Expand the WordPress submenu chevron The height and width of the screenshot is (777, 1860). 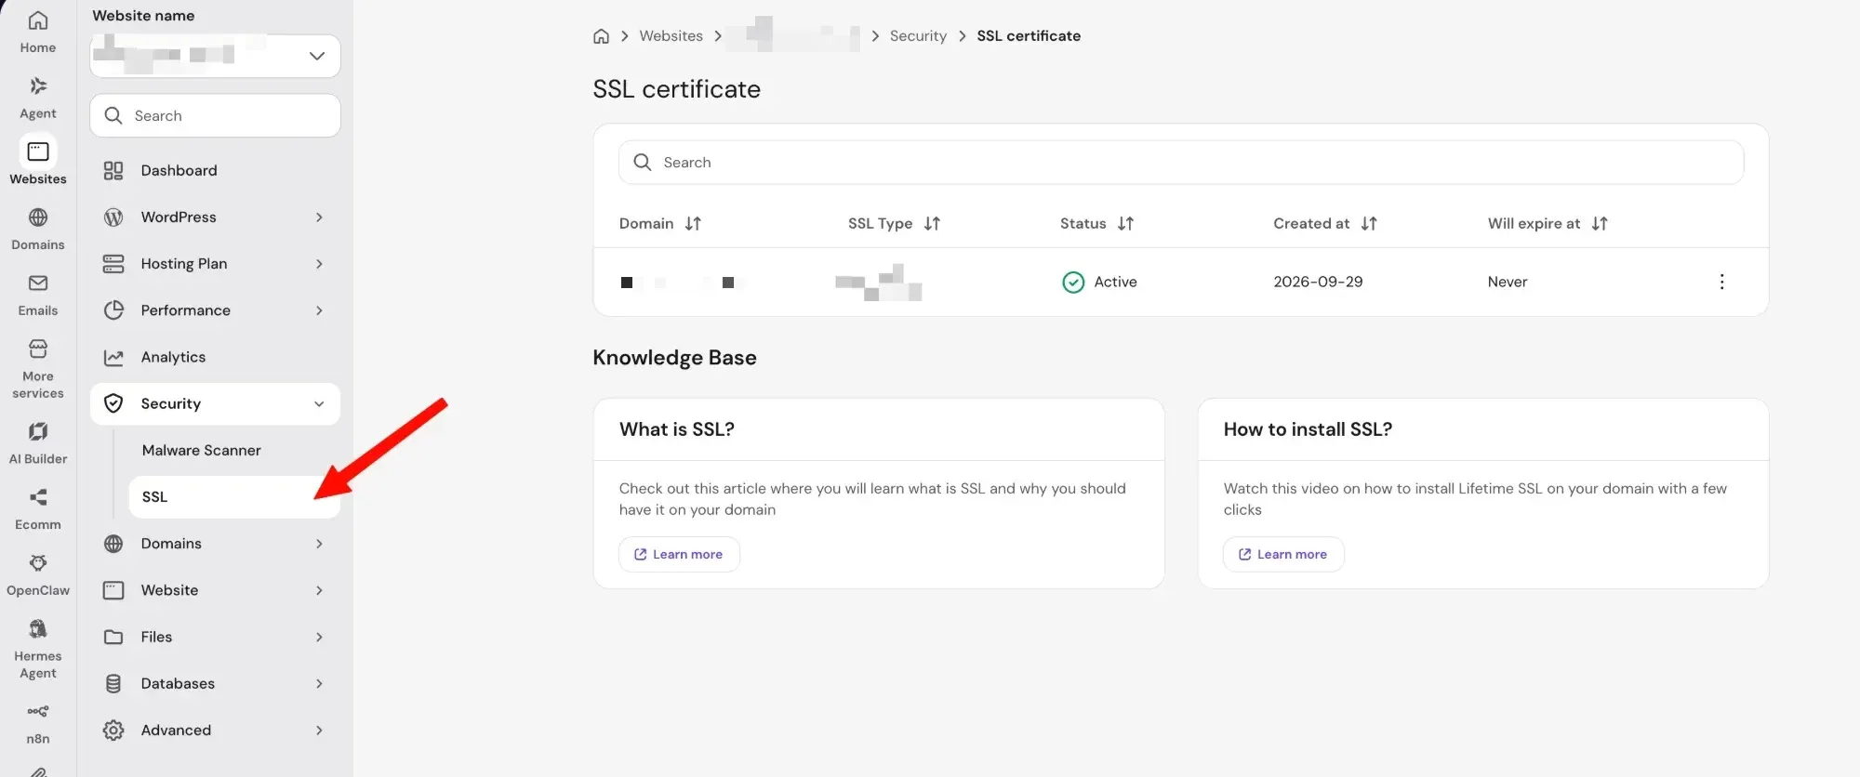pos(319,217)
